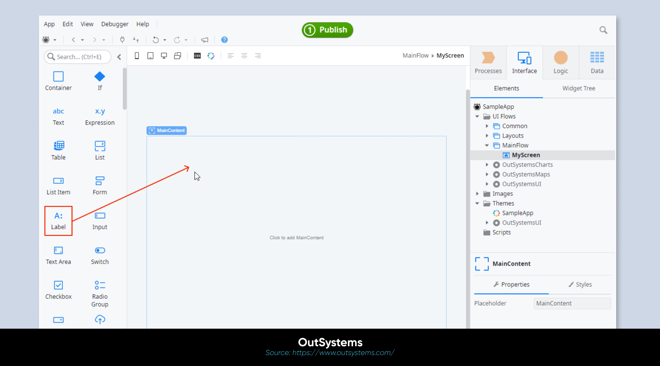Click the Label widget in toolbox
Viewport: 660px width, 366px height.
tap(58, 221)
